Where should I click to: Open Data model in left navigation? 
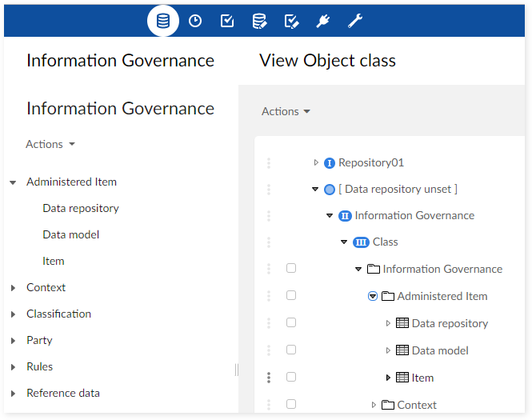point(71,234)
